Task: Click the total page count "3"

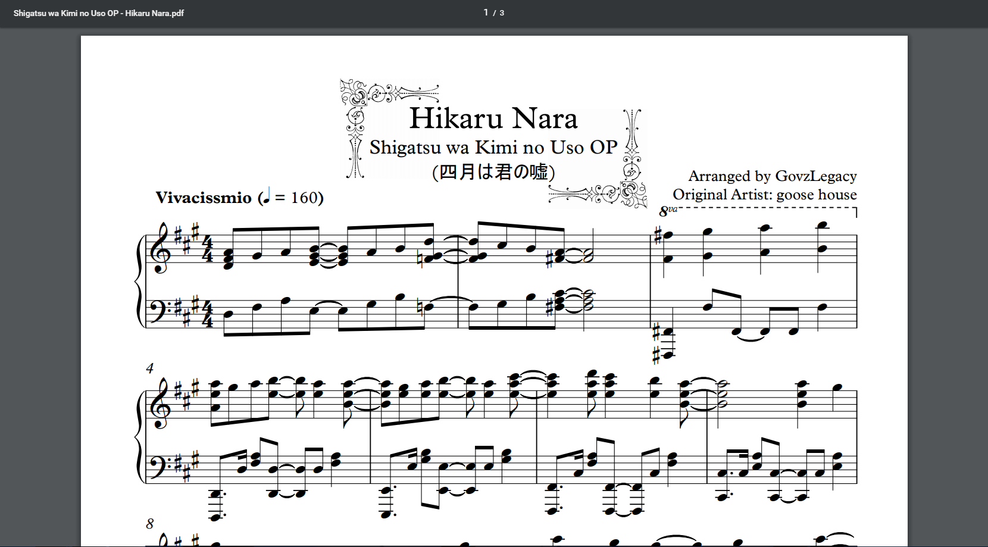Action: tap(502, 13)
